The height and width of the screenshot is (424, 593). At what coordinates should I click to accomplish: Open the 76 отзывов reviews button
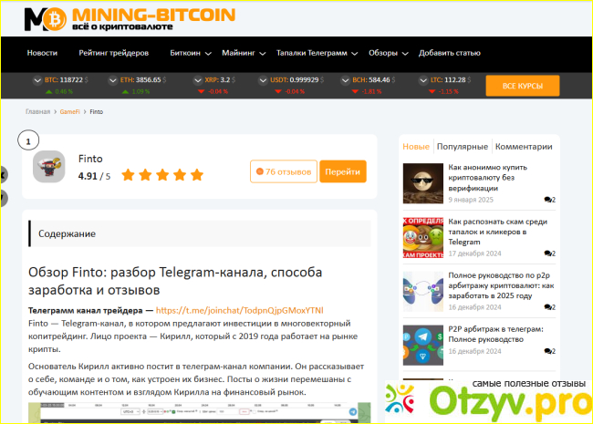[283, 171]
